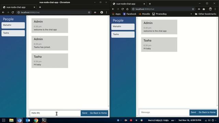
Task: Click Go Back to Home in right window
Action: click(x=207, y=112)
